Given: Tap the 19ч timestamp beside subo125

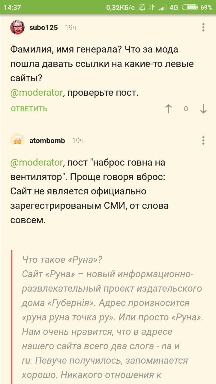Looking at the screenshot, I should 70,28.
